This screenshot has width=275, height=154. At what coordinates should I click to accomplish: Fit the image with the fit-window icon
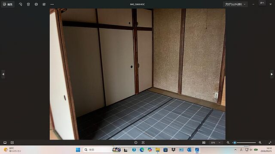pos(204,142)
